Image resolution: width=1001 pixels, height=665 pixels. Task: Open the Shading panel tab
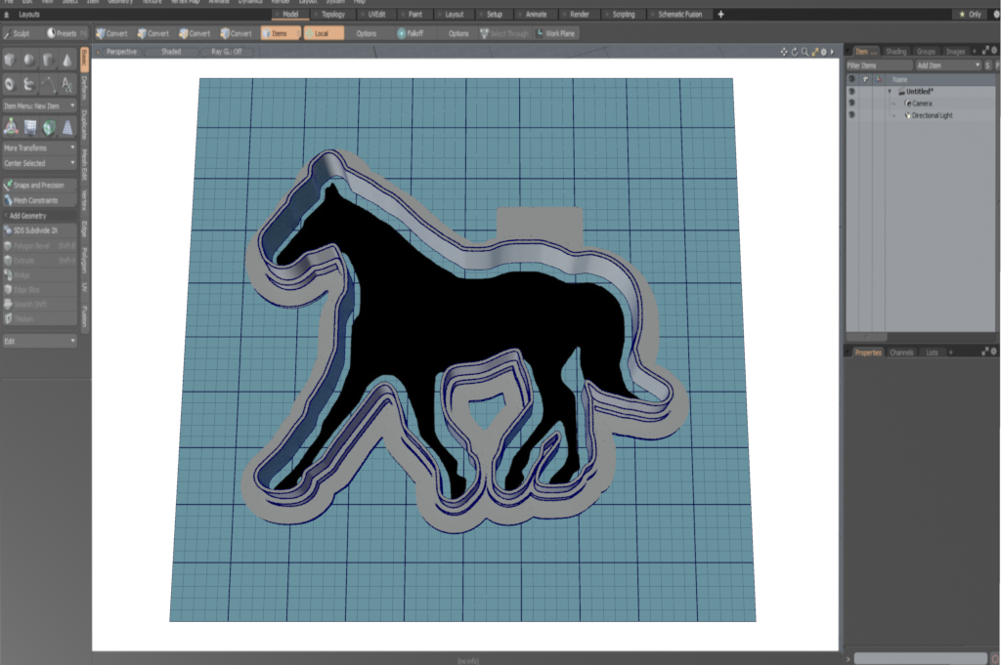tap(895, 51)
